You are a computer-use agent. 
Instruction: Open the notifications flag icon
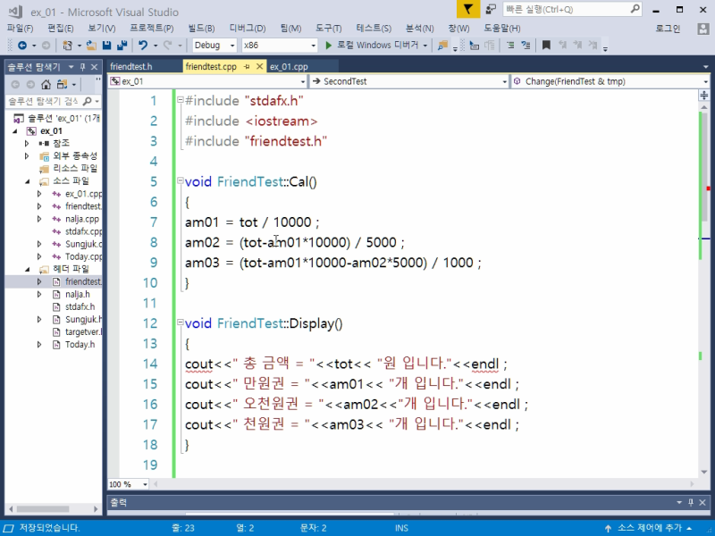[468, 9]
